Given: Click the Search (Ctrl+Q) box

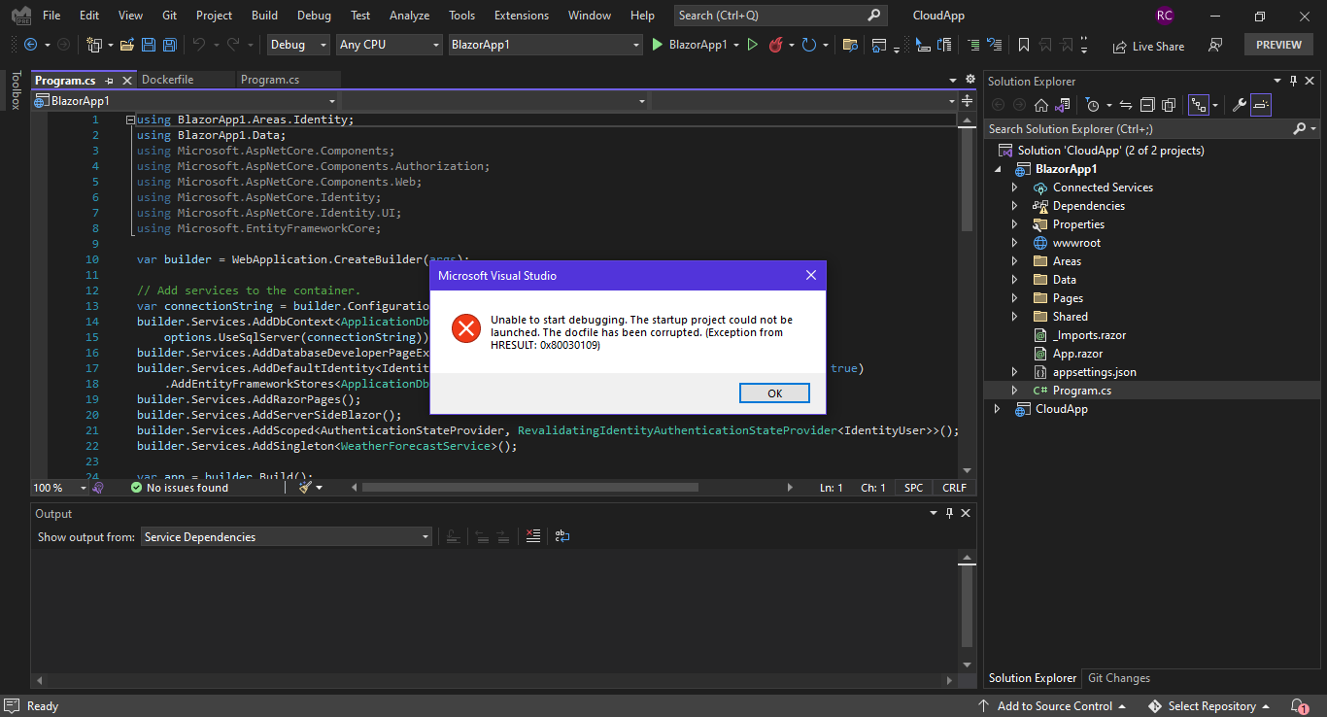Looking at the screenshot, I should click(780, 16).
